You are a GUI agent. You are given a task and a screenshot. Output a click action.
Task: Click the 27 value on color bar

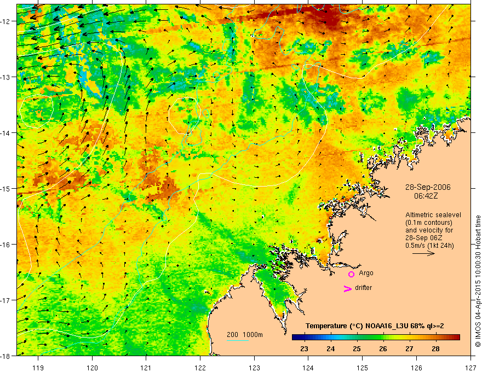coord(409,348)
